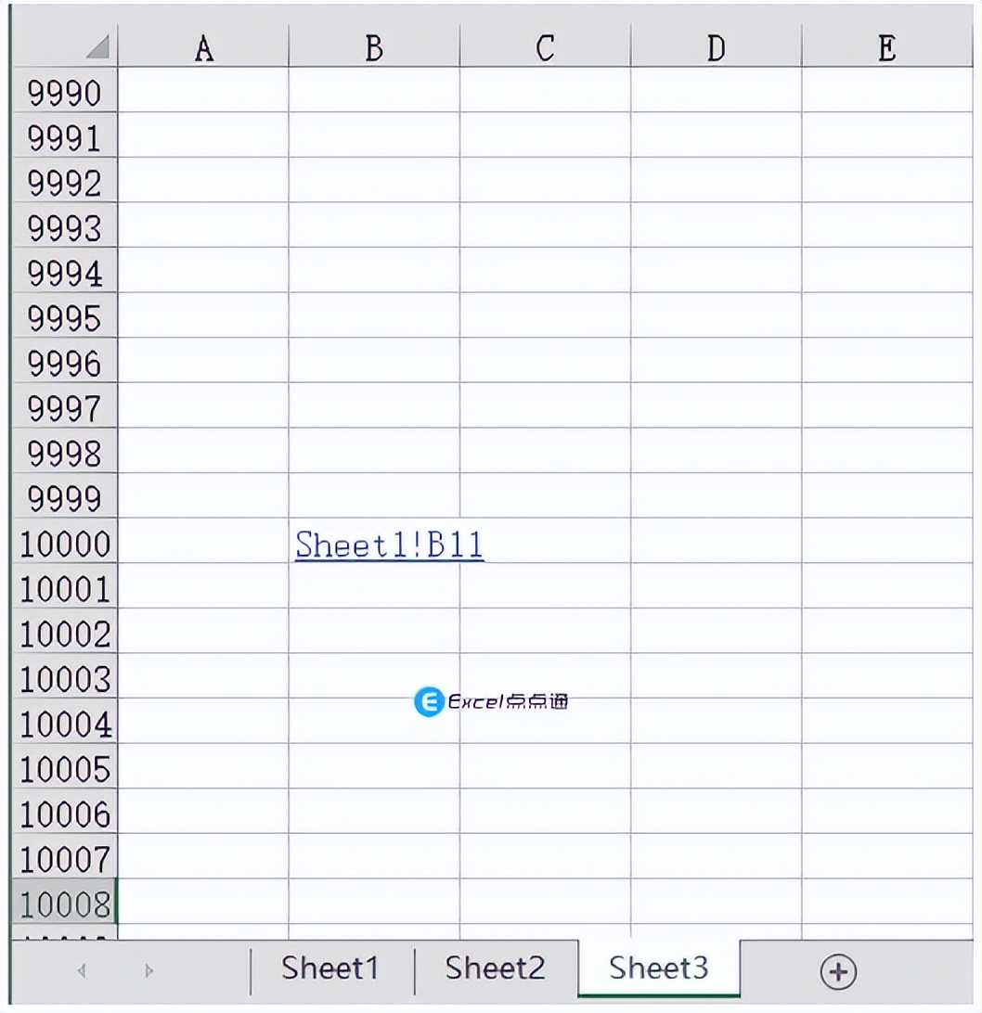Select the Sheet3 tab
982x1013 pixels.
(659, 968)
